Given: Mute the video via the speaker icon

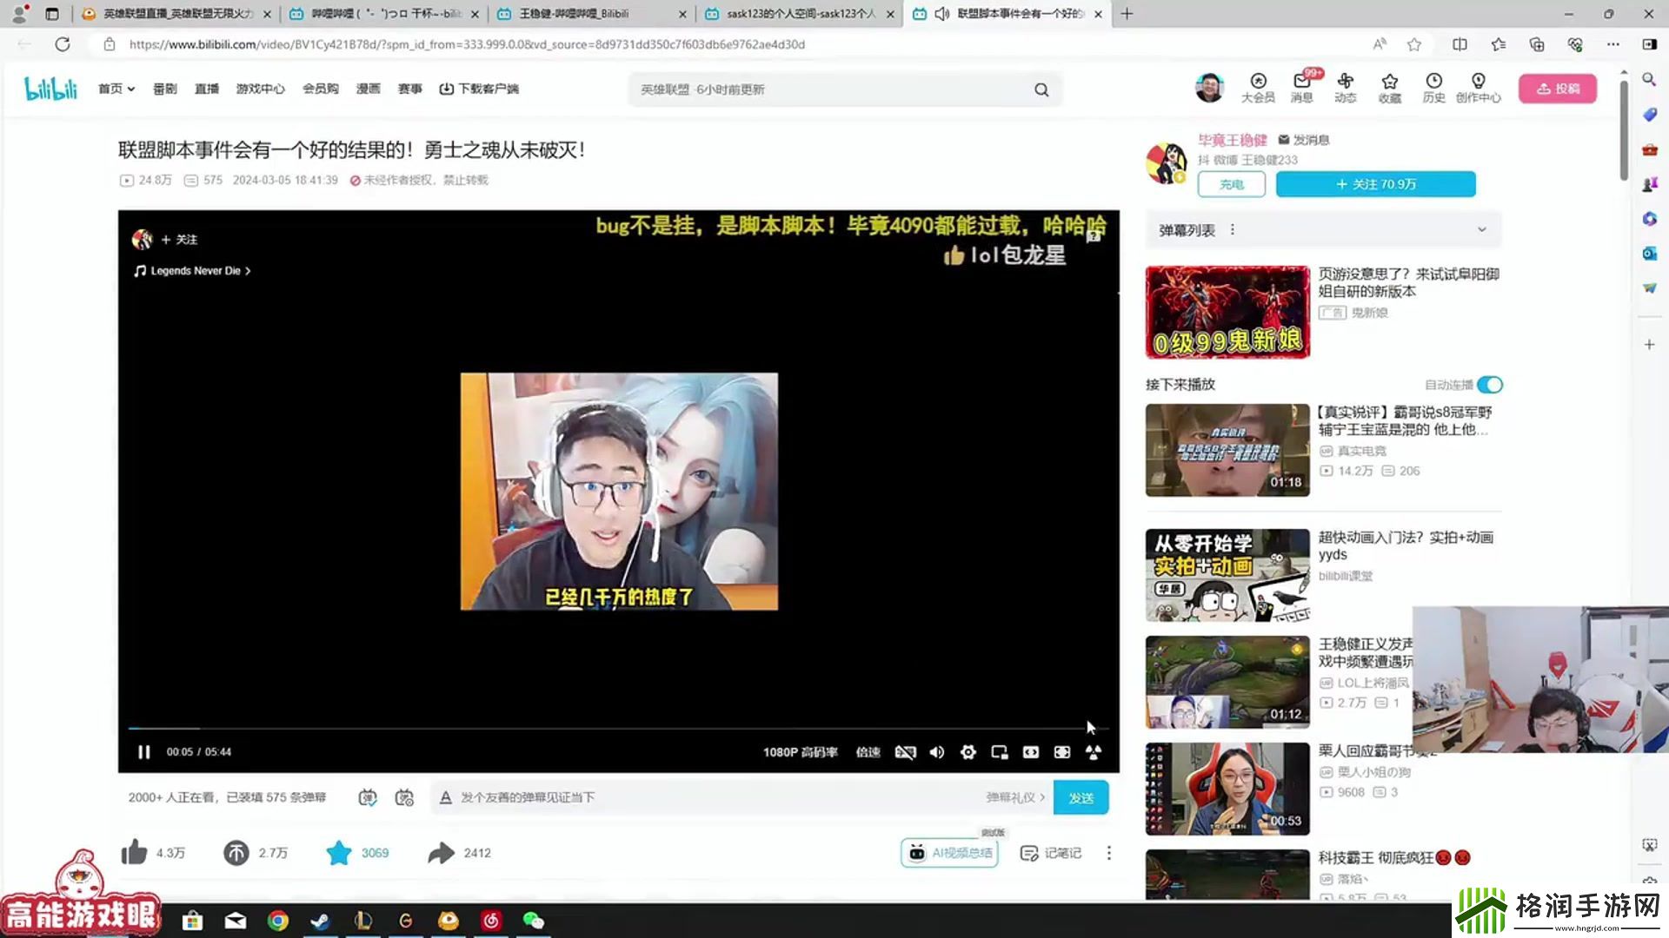Looking at the screenshot, I should click(x=936, y=752).
